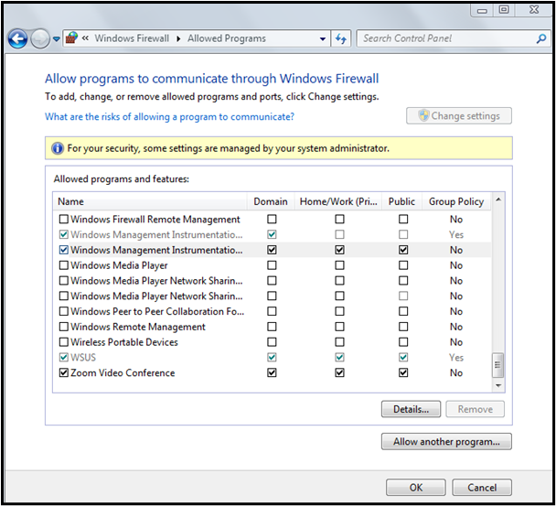Open the Details button
This screenshot has width=556, height=506.
(x=411, y=409)
